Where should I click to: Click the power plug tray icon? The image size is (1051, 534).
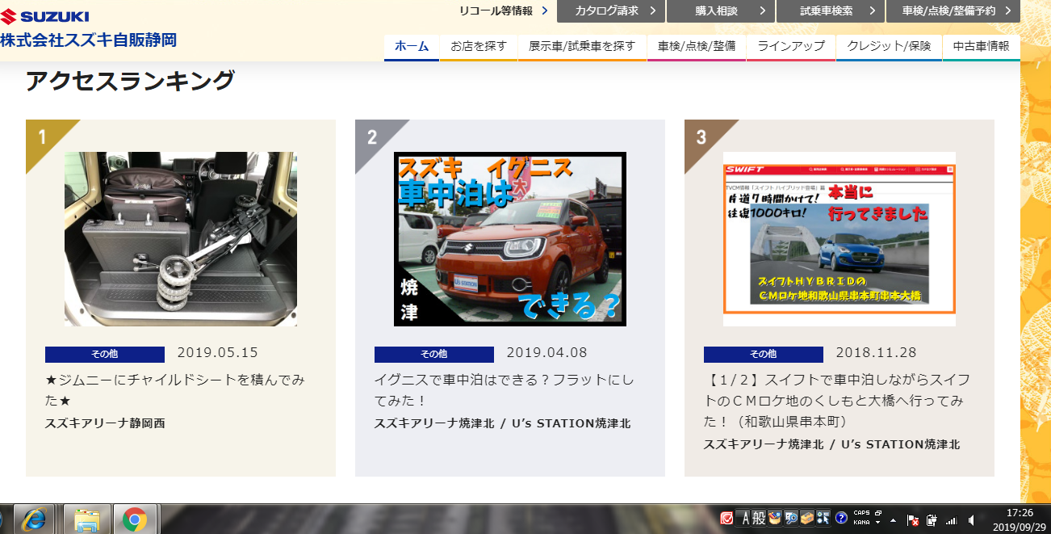coord(932,520)
